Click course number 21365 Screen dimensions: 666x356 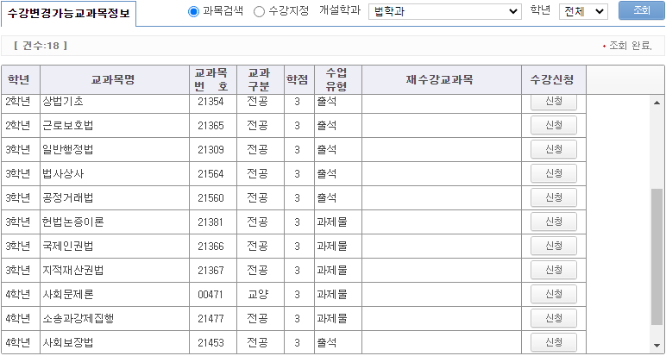(210, 126)
